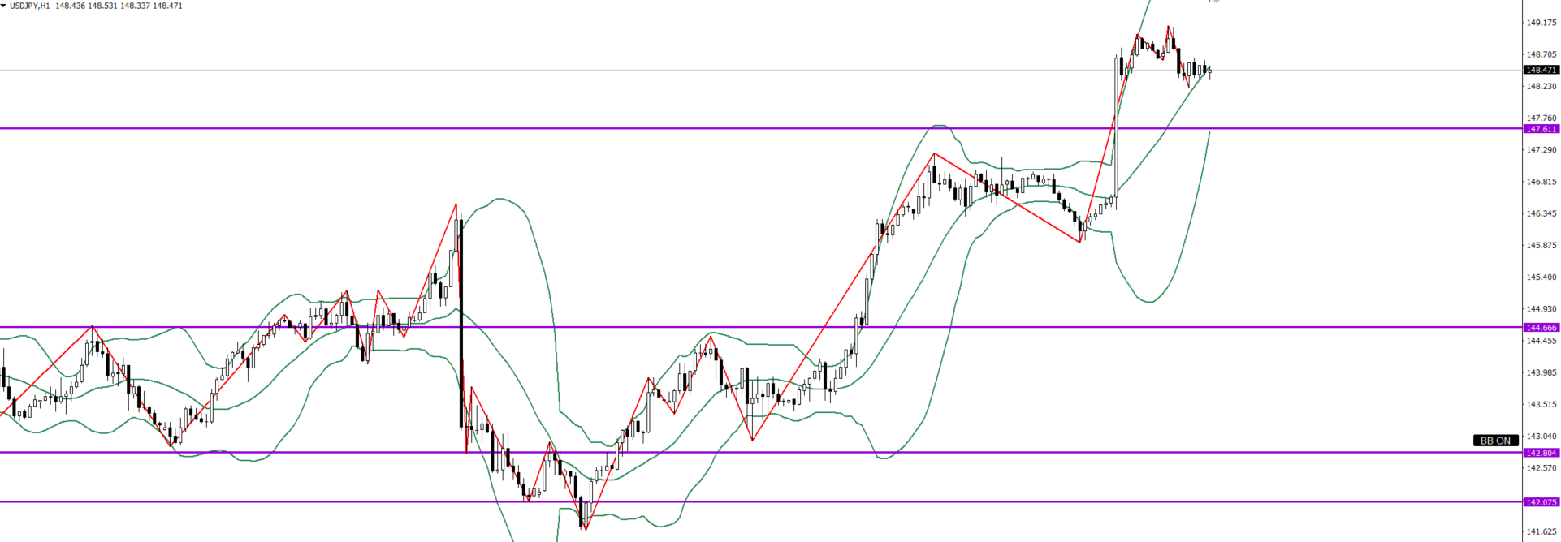1561x542 pixels.
Task: Select the 147.611 purple price label
Action: pos(1541,129)
